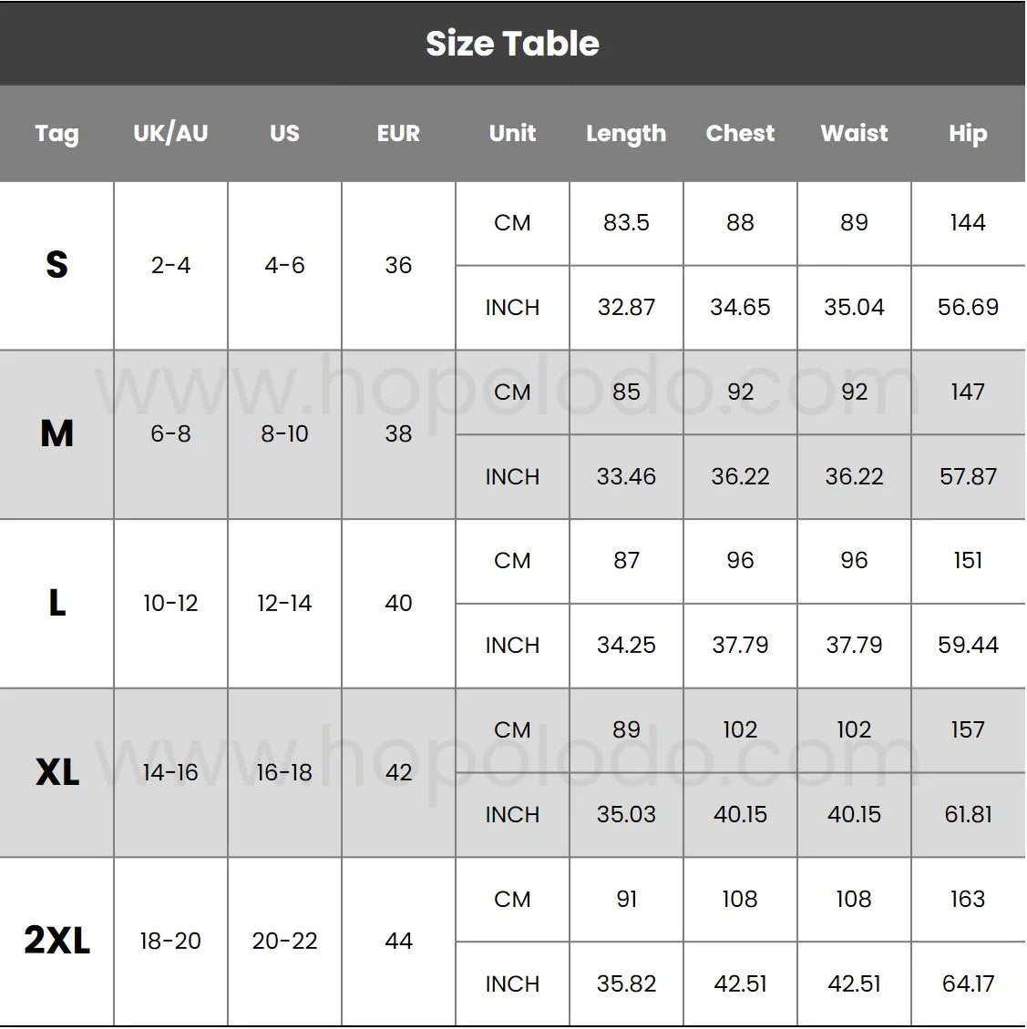
Task: Click the 2XL size tag cell
Action: point(57,941)
